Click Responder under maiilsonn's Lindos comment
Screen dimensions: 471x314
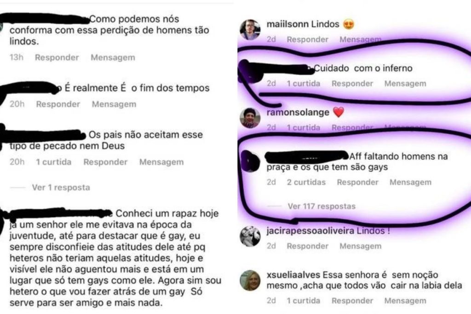pos(308,40)
